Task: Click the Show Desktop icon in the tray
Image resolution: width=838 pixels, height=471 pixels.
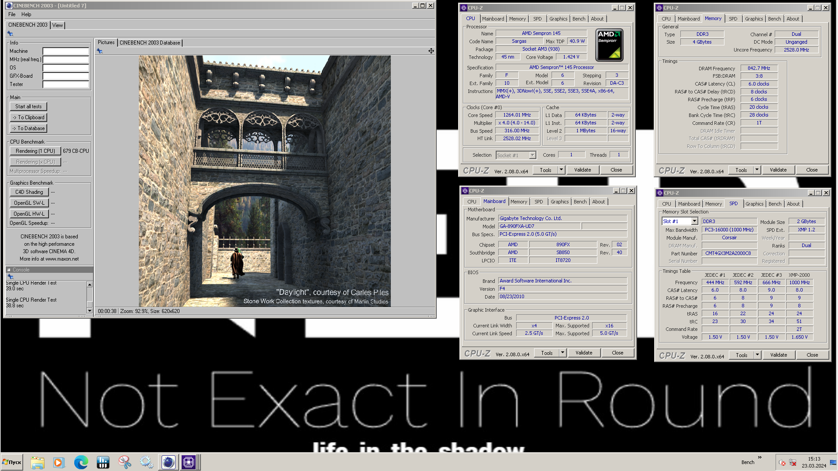Action: coord(833,462)
